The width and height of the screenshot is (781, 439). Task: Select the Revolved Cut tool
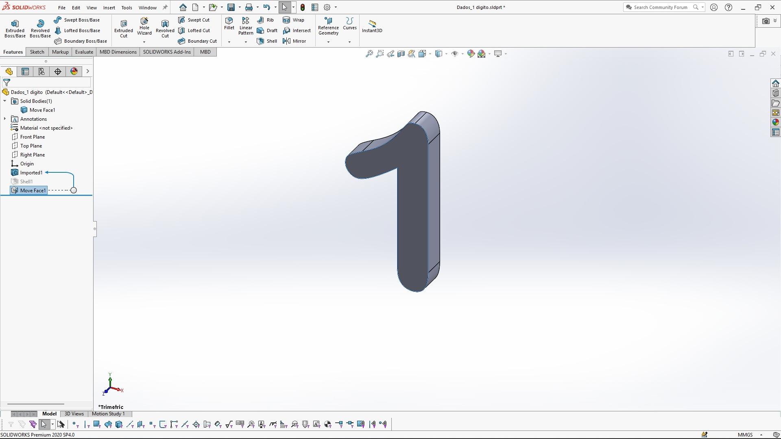[165, 28]
